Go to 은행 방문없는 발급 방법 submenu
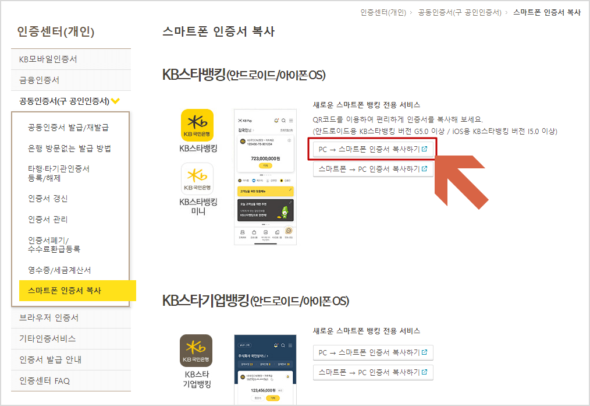The width and height of the screenshot is (590, 406). 69,149
